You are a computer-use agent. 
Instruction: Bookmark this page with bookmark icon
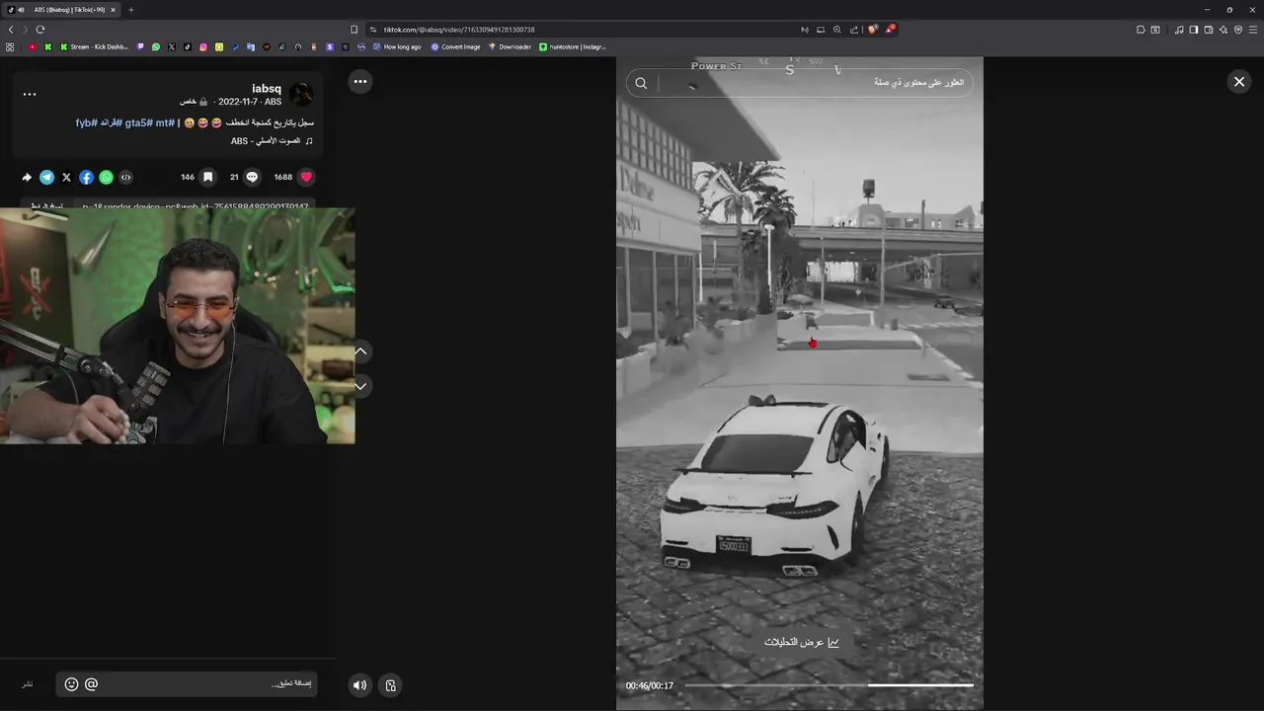[x=354, y=30]
